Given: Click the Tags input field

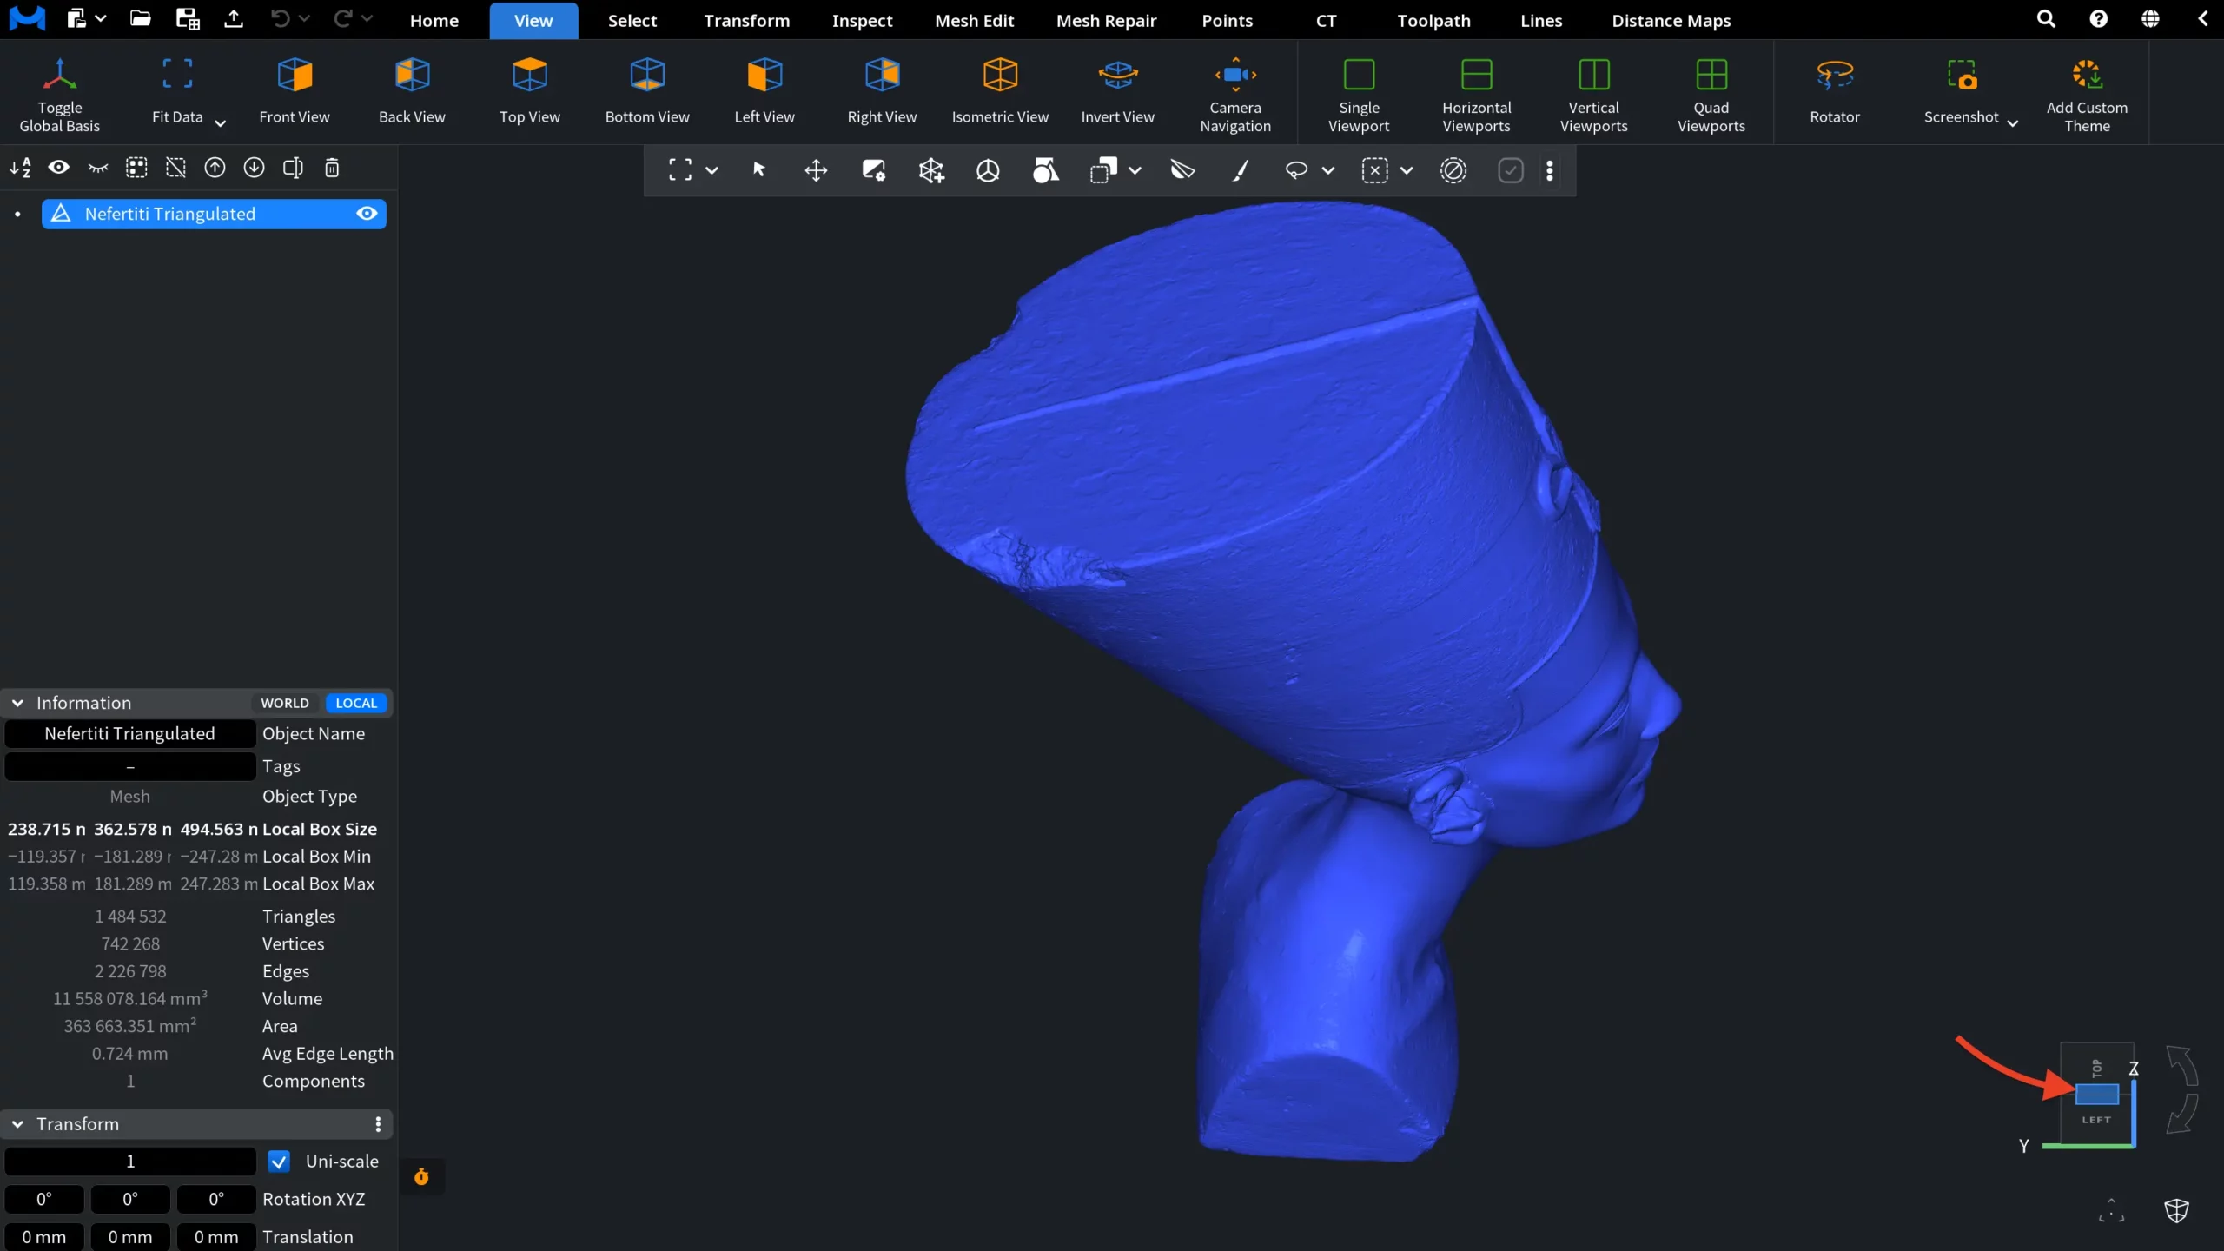Looking at the screenshot, I should 130,766.
